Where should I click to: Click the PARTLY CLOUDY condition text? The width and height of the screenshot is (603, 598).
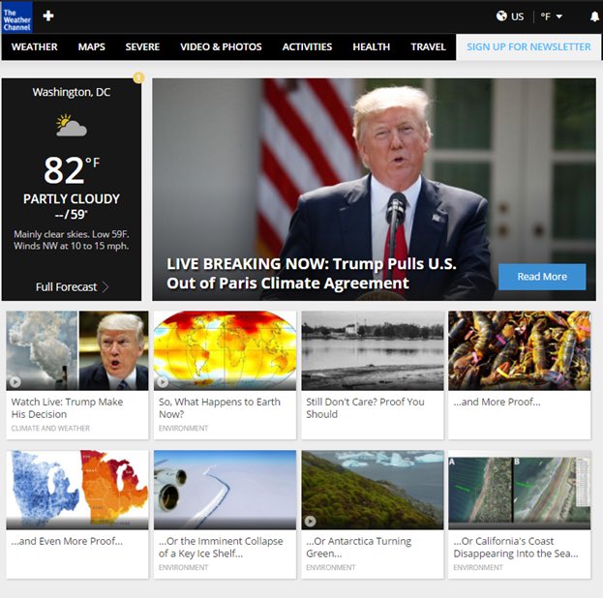72,198
